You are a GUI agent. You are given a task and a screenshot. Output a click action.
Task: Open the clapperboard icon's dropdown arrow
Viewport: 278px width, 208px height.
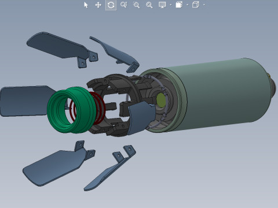pos(188,5)
